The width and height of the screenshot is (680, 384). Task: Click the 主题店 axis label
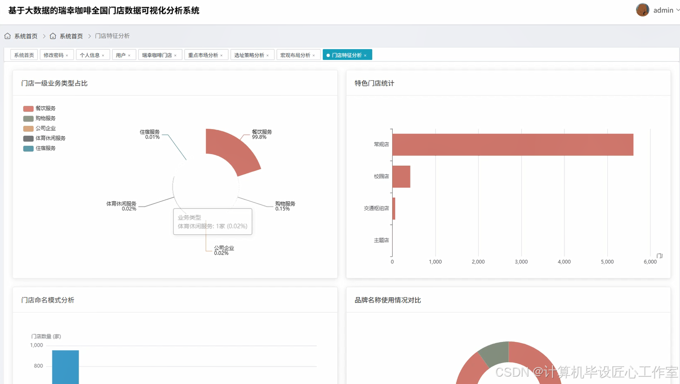(381, 240)
